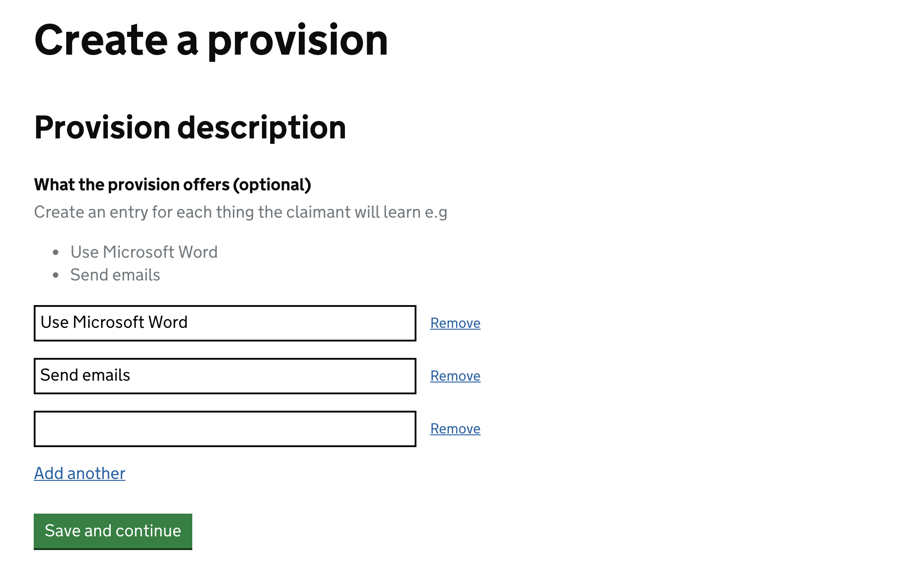Click the Remove link next to Use Microsoft Word
The width and height of the screenshot is (914, 581).
[454, 323]
